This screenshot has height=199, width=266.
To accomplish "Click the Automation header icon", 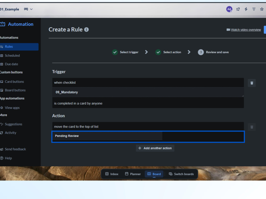I will pyautogui.click(x=3, y=24).
